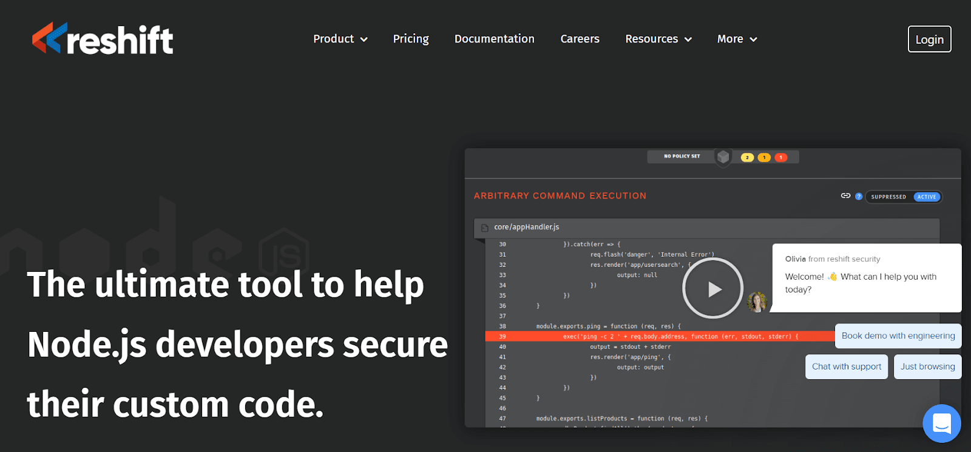The width and height of the screenshot is (971, 452).
Task: Click line 41 res.render('app/ping' code
Action: coord(631,357)
